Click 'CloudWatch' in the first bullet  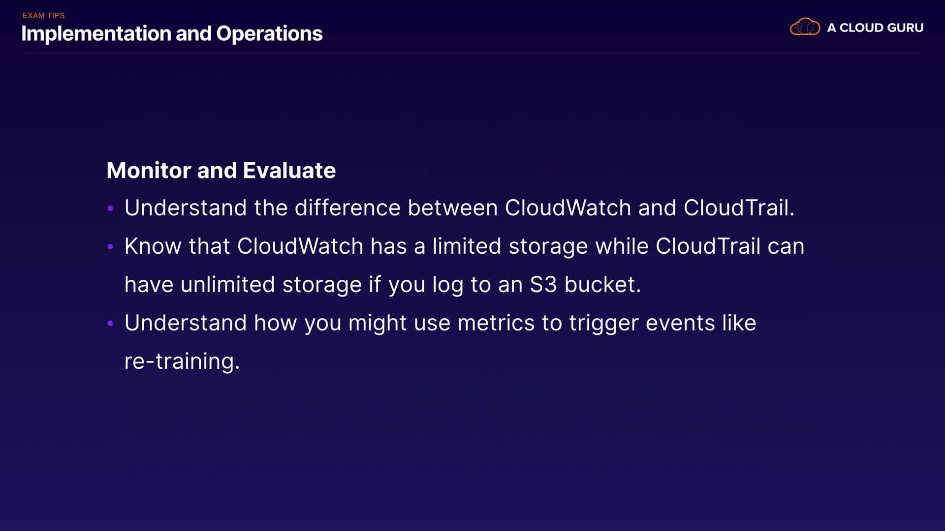[x=567, y=208]
